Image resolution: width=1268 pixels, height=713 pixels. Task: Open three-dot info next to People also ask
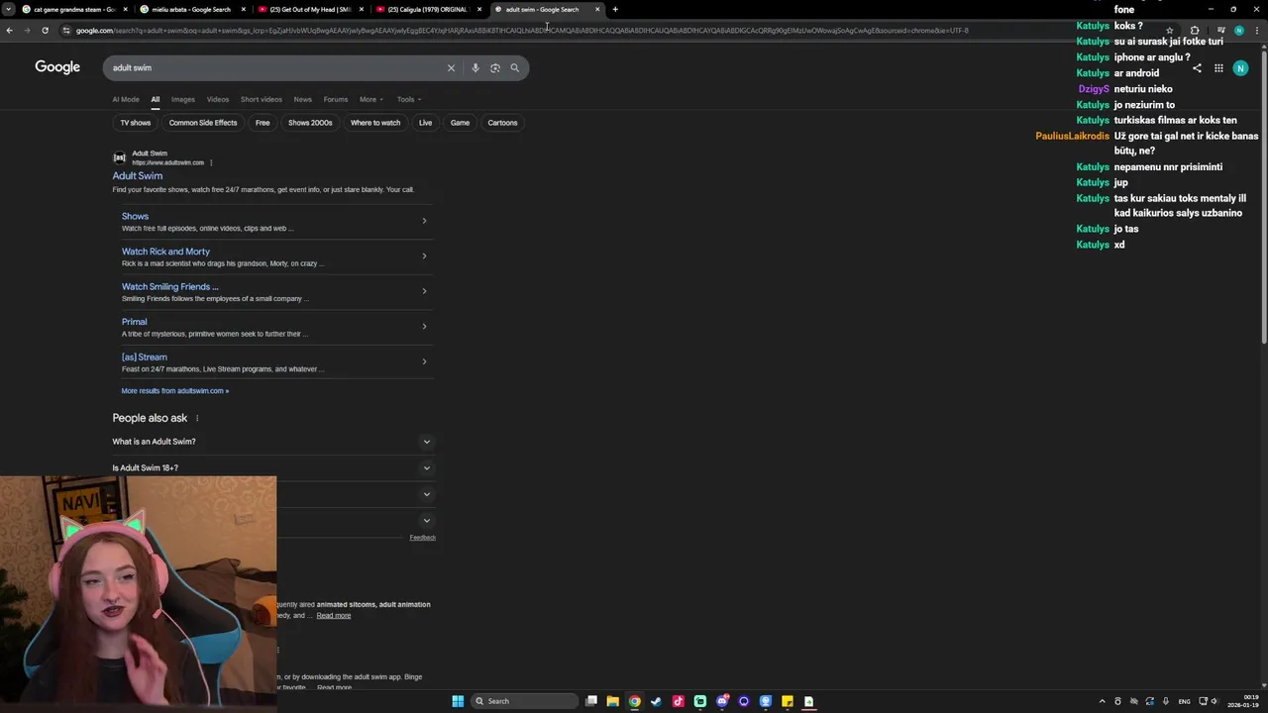(197, 418)
